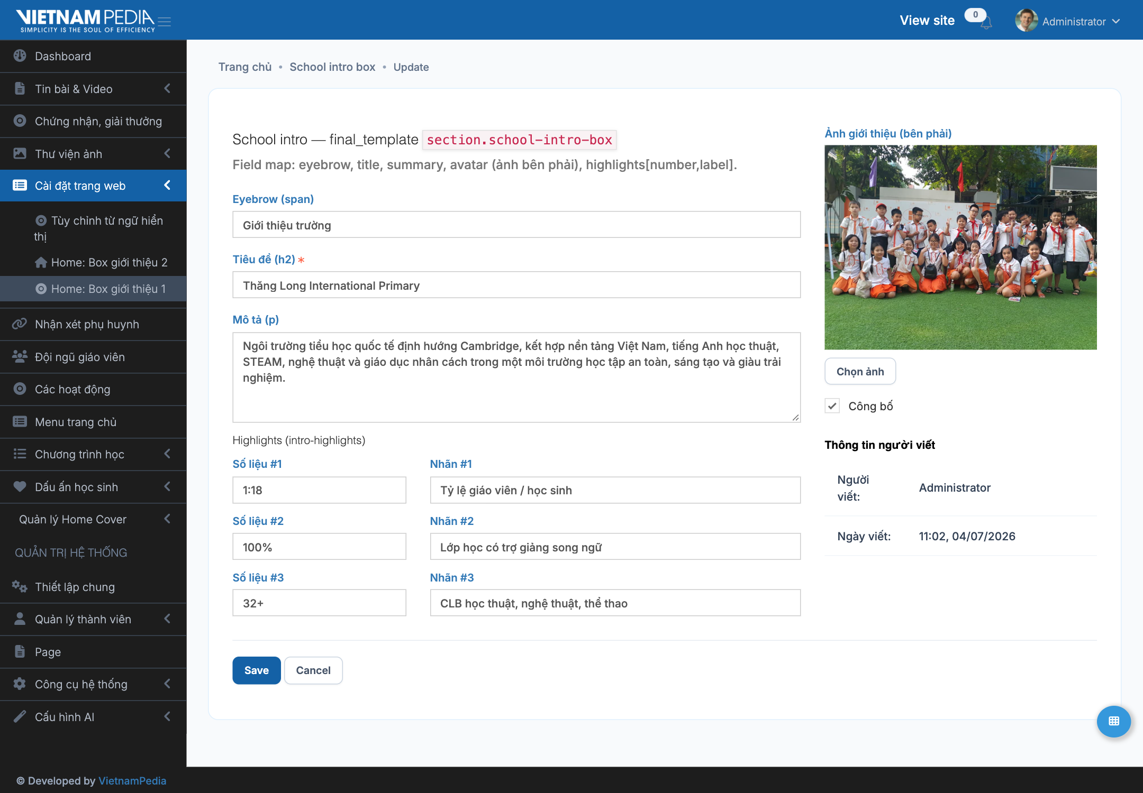Go to School intro box breadcrumb
1143x793 pixels.
pyautogui.click(x=332, y=67)
